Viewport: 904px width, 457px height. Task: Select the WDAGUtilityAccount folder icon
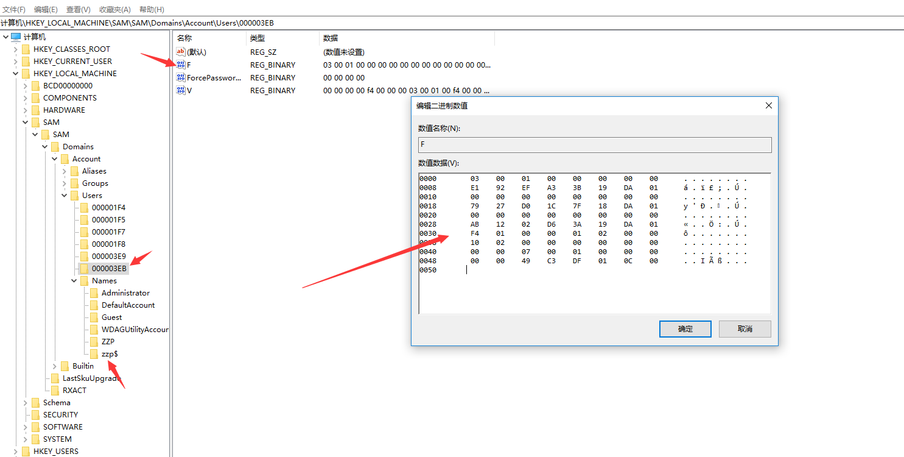[x=94, y=329]
